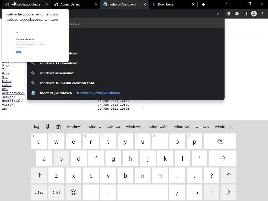Select the Index of /windows/ tab
Viewport: 268px width, 201px height.
point(124,4)
